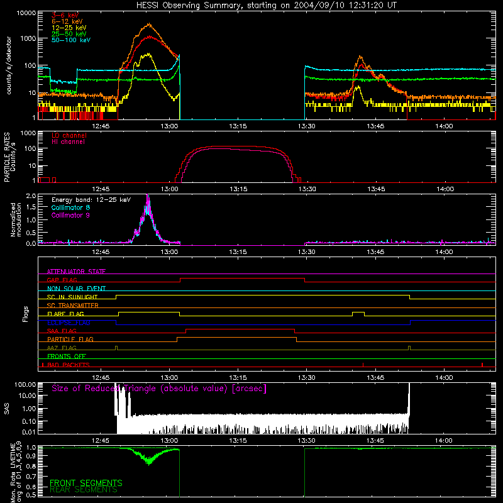The image size is (503, 503).
Task: Select the magenta 'Collimator 9' legend label
Action: tap(70, 215)
